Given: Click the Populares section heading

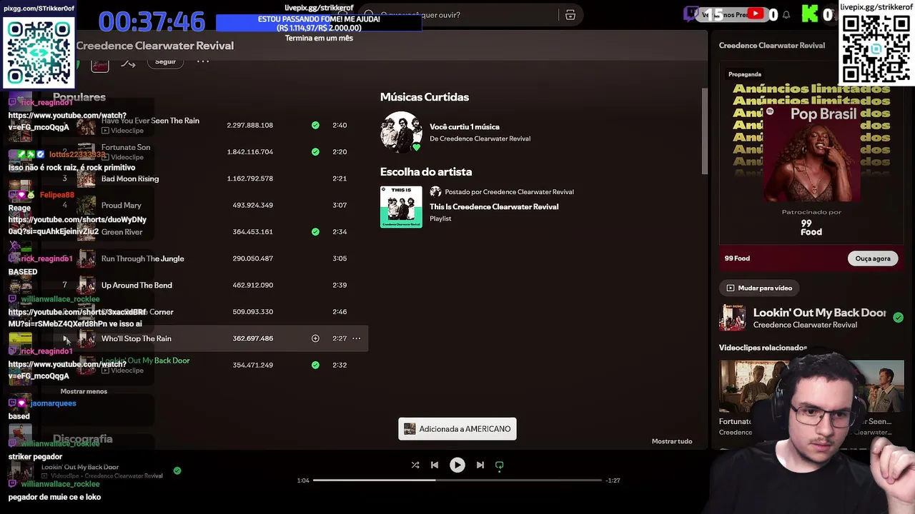Looking at the screenshot, I should 79,97.
